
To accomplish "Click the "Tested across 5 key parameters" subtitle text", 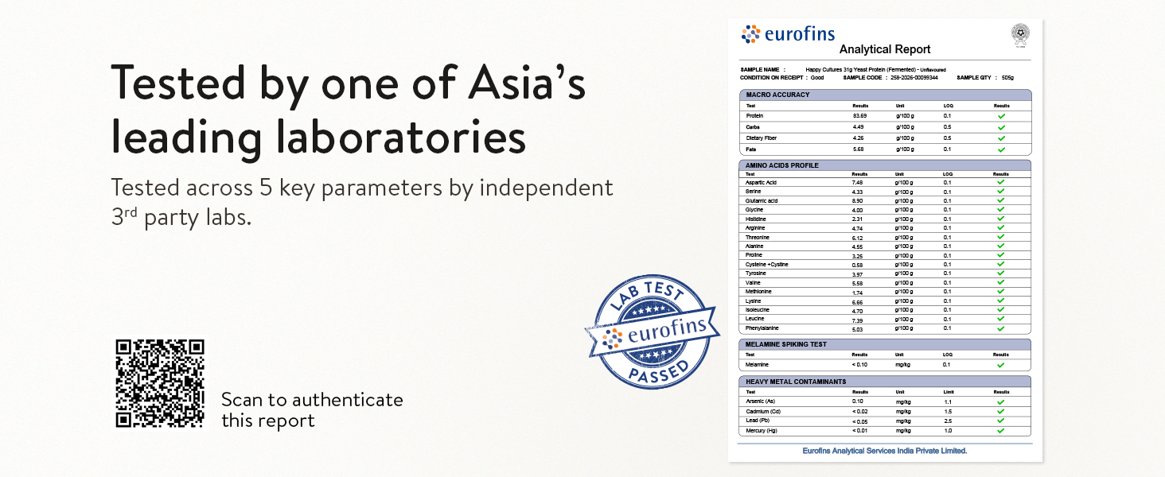I will [362, 201].
